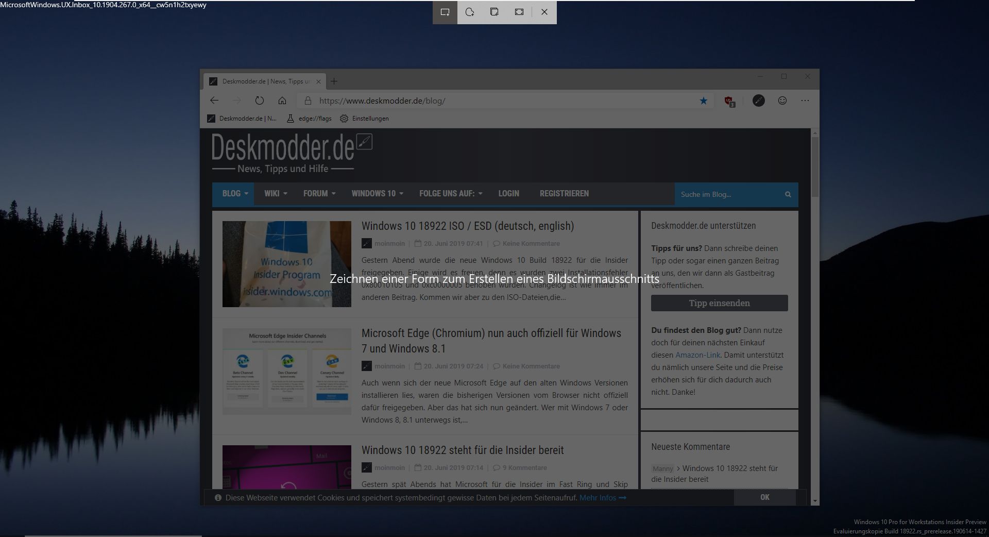Screen dimensions: 989x537
Task: Click the blog search magnifier icon
Action: tap(788, 194)
